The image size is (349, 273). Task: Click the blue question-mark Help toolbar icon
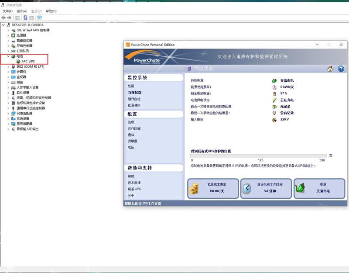click(x=25, y=17)
